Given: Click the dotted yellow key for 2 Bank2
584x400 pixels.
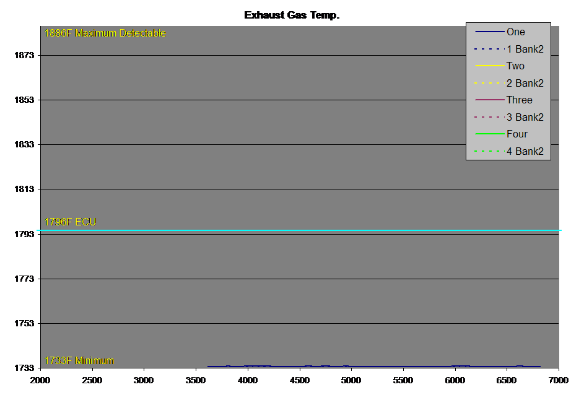Looking at the screenshot, I should [x=489, y=83].
